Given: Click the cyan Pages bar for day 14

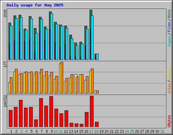Looking at the screenshot, I should pos(77,52).
